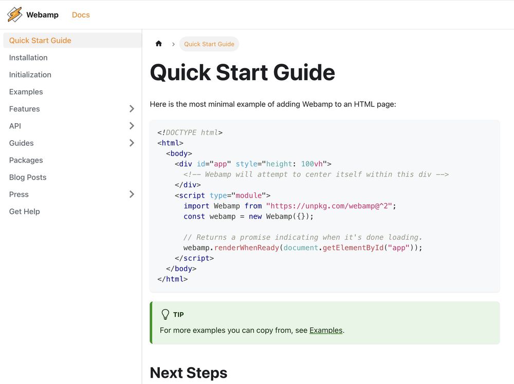
Task: Click the 'Returns a promise' code comment
Action: [x=303, y=237]
